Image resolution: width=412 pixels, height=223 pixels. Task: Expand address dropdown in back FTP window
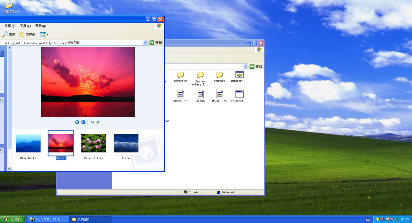245,66
